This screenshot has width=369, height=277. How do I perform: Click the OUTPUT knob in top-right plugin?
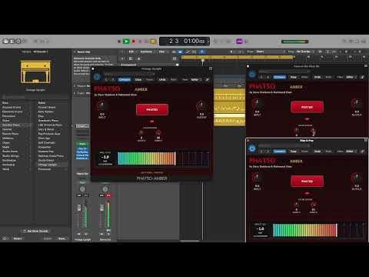click(x=356, y=104)
